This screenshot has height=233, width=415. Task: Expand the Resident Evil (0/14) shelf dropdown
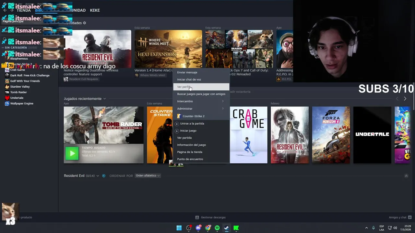pyautogui.click(x=98, y=176)
